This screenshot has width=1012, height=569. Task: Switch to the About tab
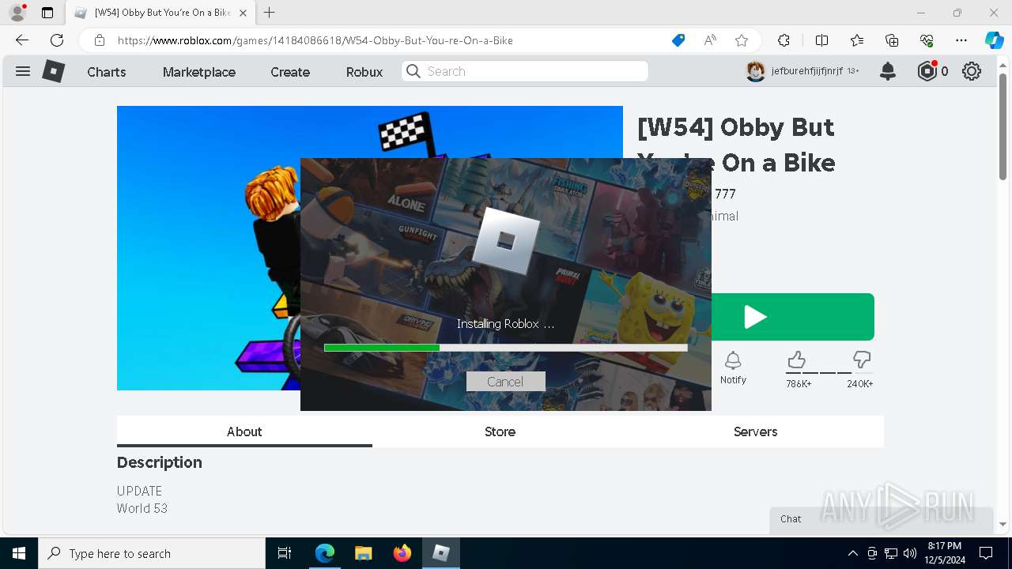pos(244,431)
